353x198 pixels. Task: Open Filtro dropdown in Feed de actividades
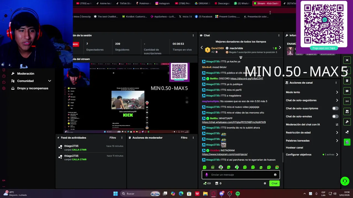[113, 138]
